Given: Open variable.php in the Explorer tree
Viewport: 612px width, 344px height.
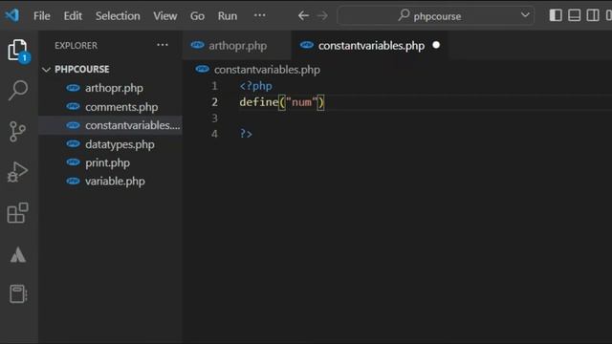Looking at the screenshot, I should pyautogui.click(x=111, y=182).
